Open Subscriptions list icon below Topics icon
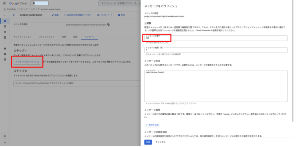 (5, 26)
